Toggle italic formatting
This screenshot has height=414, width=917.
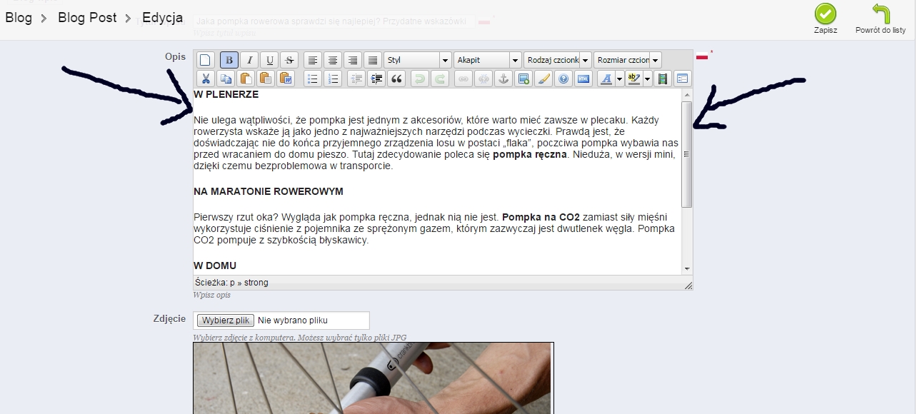[x=249, y=60]
